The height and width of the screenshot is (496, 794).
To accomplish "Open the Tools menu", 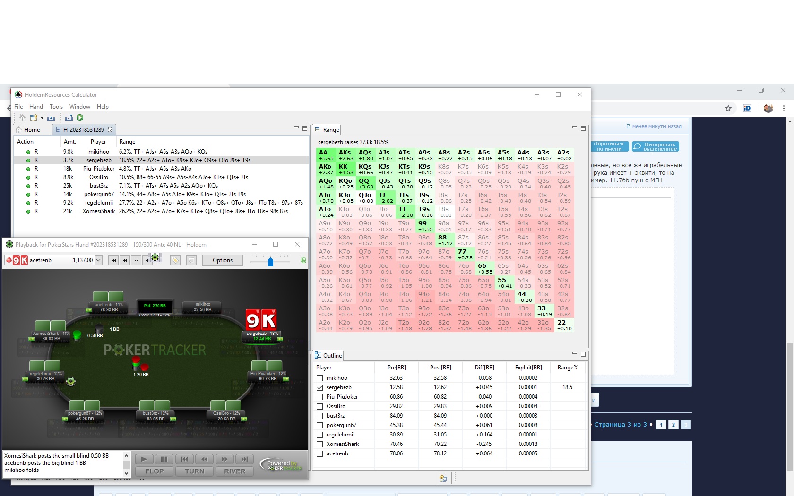I will (56, 107).
